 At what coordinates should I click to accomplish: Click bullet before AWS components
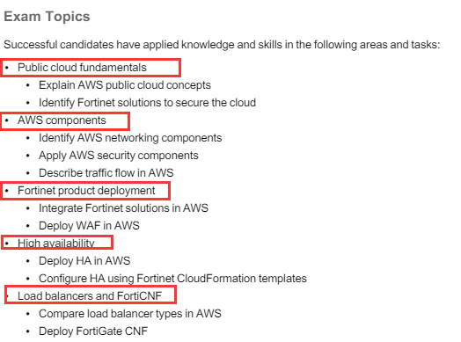[x=7, y=120]
